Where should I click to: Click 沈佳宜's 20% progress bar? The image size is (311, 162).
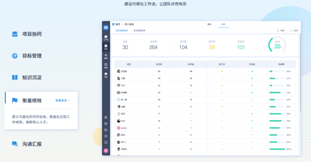pyautogui.click(x=277, y=71)
